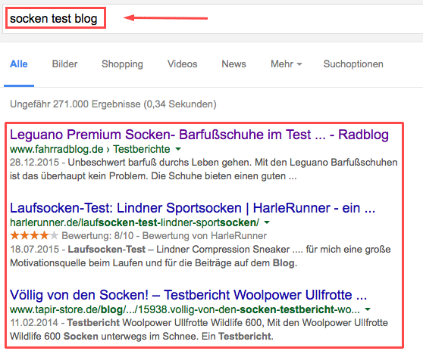Select the Alle tab

tap(19, 64)
